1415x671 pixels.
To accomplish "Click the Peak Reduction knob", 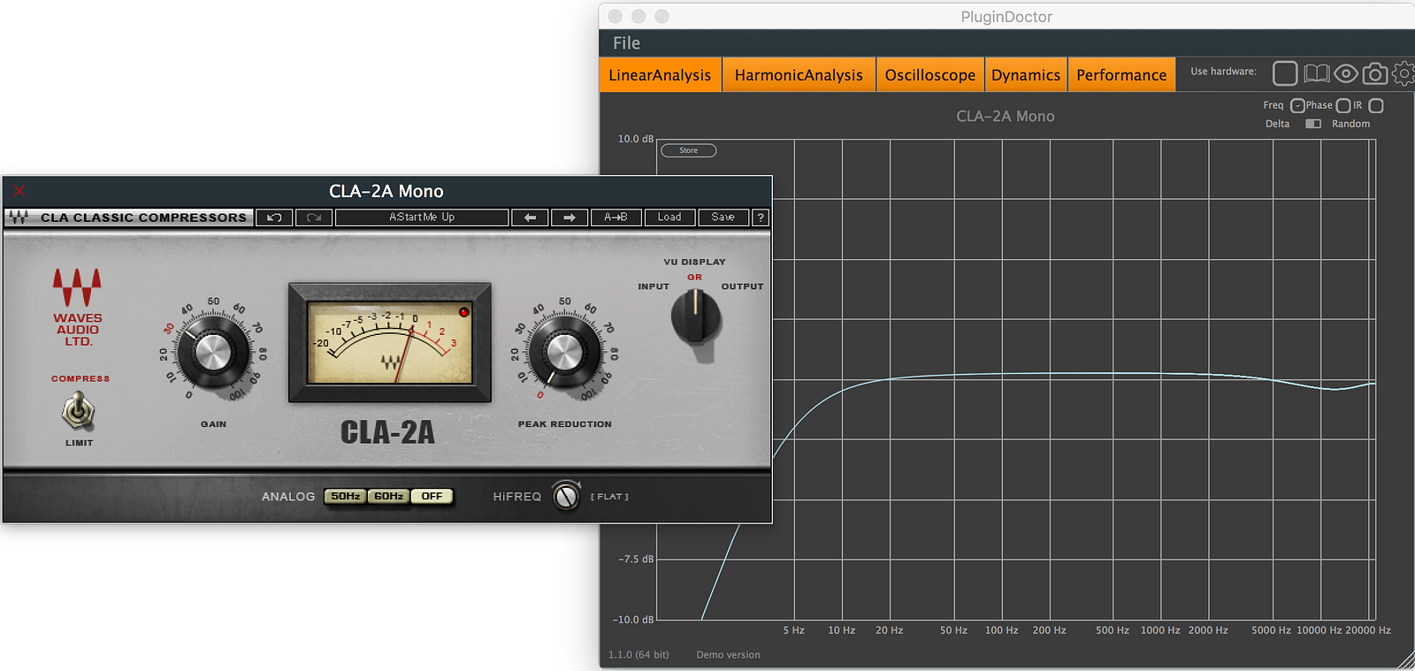I will coord(563,353).
